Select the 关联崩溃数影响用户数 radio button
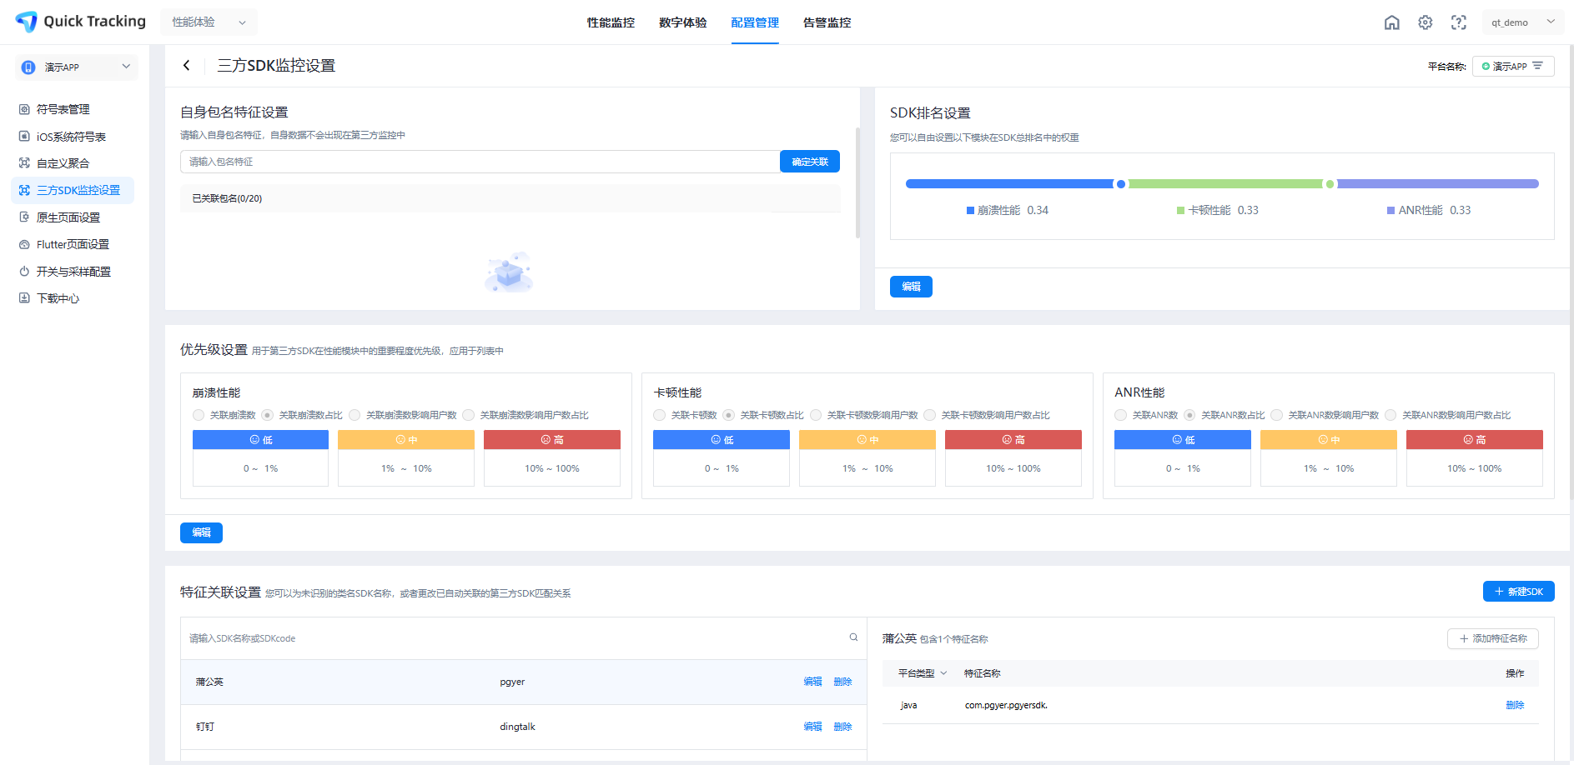The width and height of the screenshot is (1574, 765). 355,415
